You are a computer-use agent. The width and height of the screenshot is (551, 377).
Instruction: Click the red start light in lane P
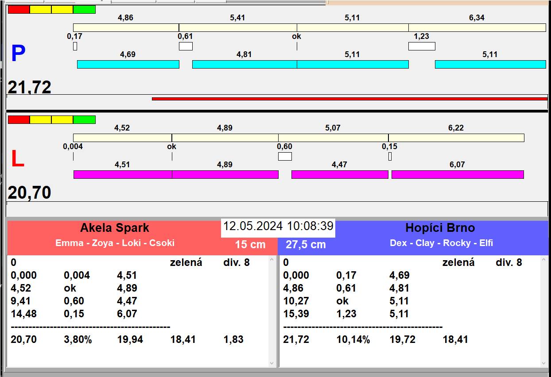click(x=19, y=9)
